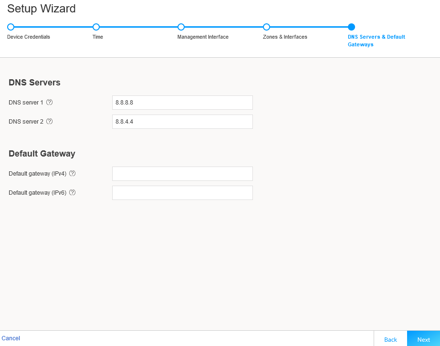This screenshot has height=346, width=440.
Task: Click the filled DNS Servers step circle
Action: [351, 27]
